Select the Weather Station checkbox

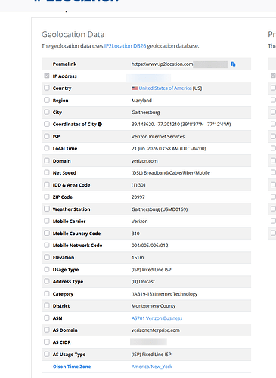pyautogui.click(x=47, y=209)
